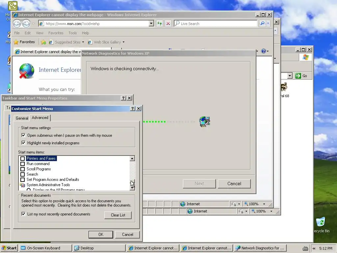The height and width of the screenshot is (253, 337).
Task: Open the address bar dropdown arrow
Action: (151, 23)
